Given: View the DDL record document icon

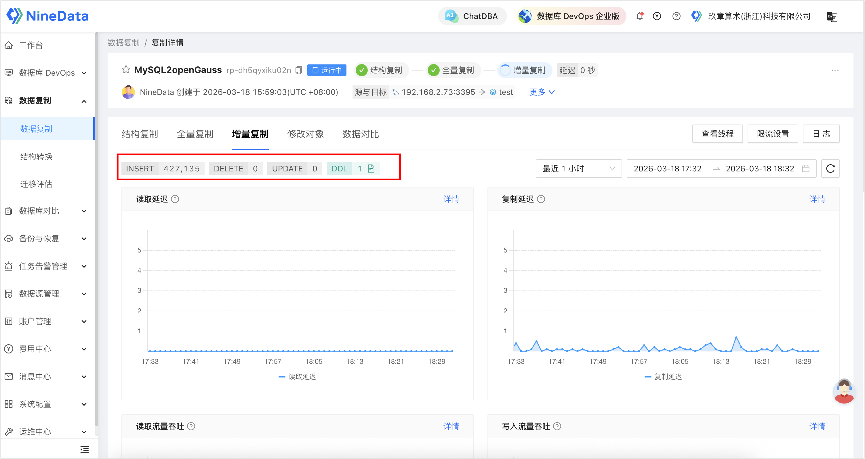Looking at the screenshot, I should click(x=371, y=169).
